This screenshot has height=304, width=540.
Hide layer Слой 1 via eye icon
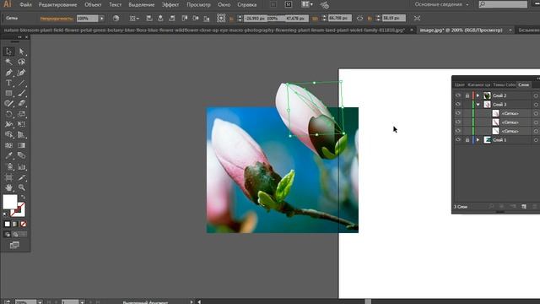[x=457, y=139]
